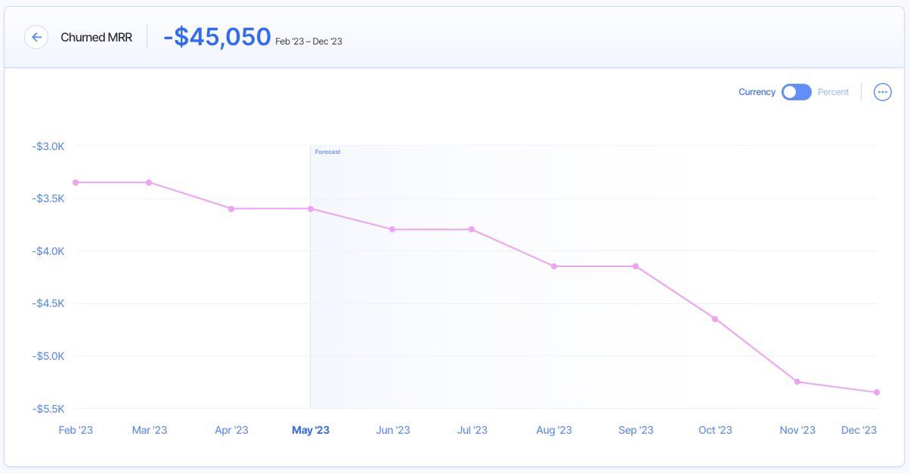
Task: Select the Sep '23 month label
Action: click(x=636, y=429)
